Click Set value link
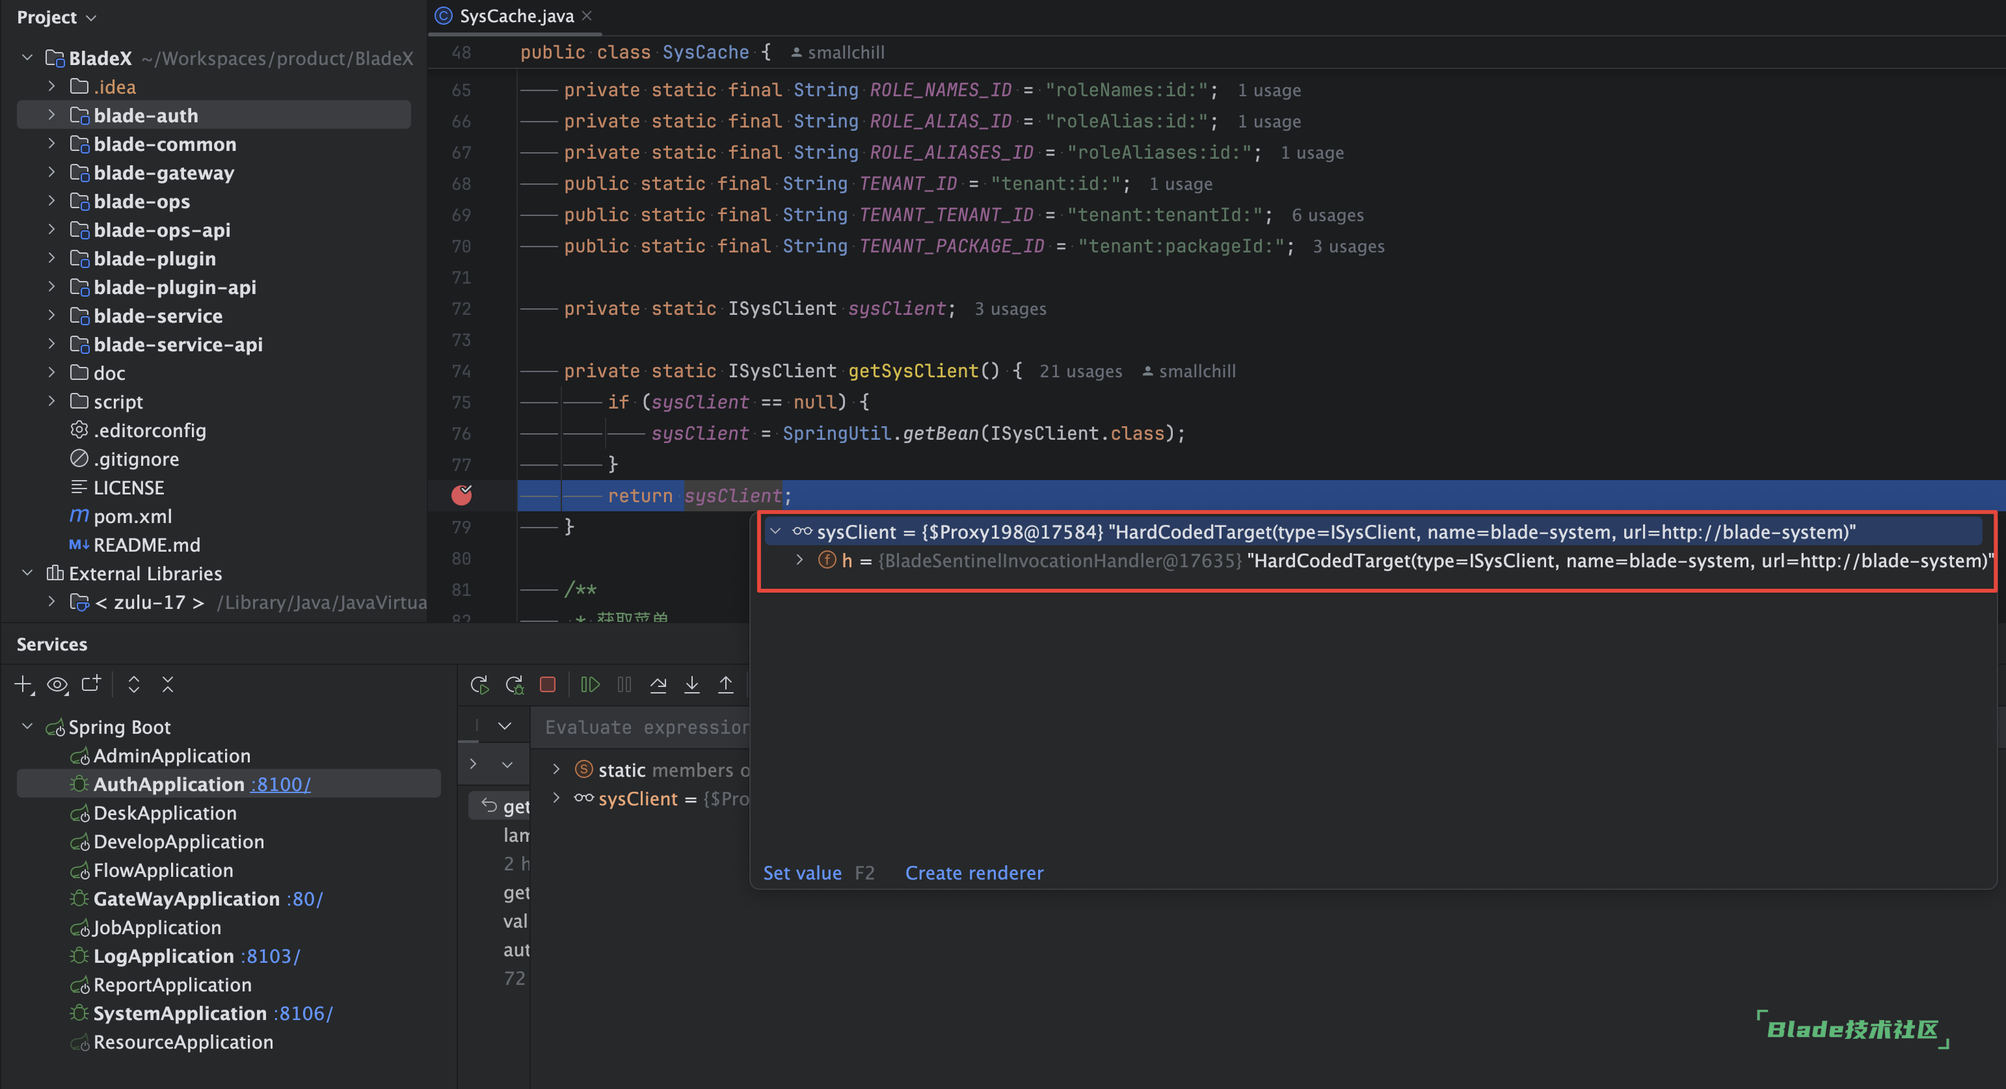 802,872
